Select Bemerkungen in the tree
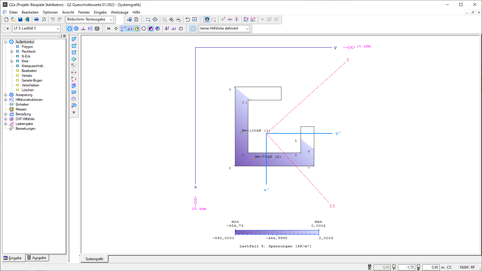Image resolution: width=482 pixels, height=271 pixels. 26,129
